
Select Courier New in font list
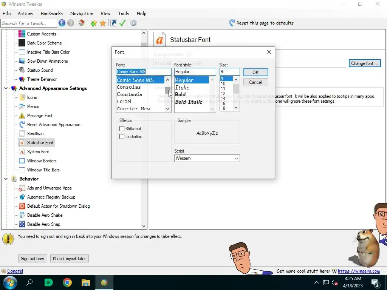tap(140, 109)
